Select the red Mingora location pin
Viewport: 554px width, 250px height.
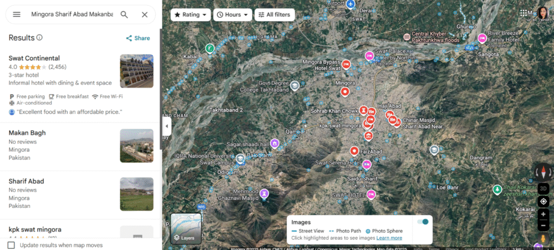coord(345,92)
